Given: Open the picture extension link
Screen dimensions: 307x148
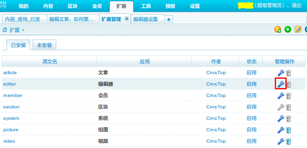Looking at the screenshot, I should point(11,130).
